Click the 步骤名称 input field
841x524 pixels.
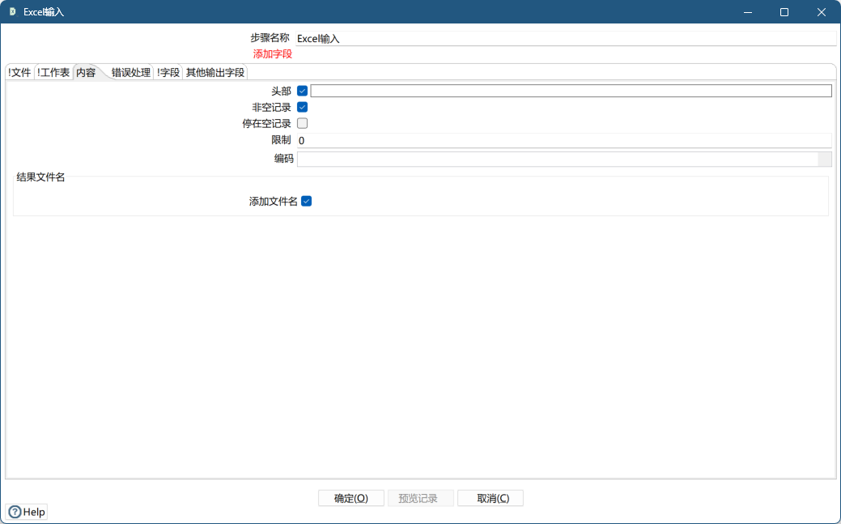[x=486, y=38]
